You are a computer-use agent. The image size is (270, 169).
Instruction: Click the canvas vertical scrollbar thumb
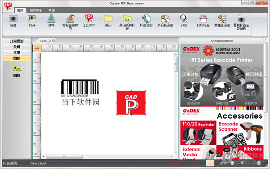(x=176, y=64)
